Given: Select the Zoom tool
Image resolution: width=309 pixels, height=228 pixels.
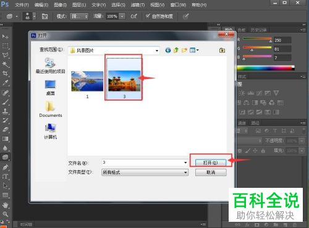Looking at the screenshot, I should tap(5, 214).
